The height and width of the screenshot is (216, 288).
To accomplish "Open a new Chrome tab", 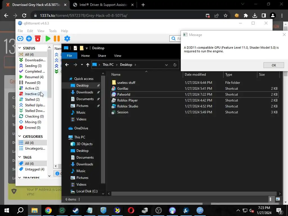I will 143,5.
